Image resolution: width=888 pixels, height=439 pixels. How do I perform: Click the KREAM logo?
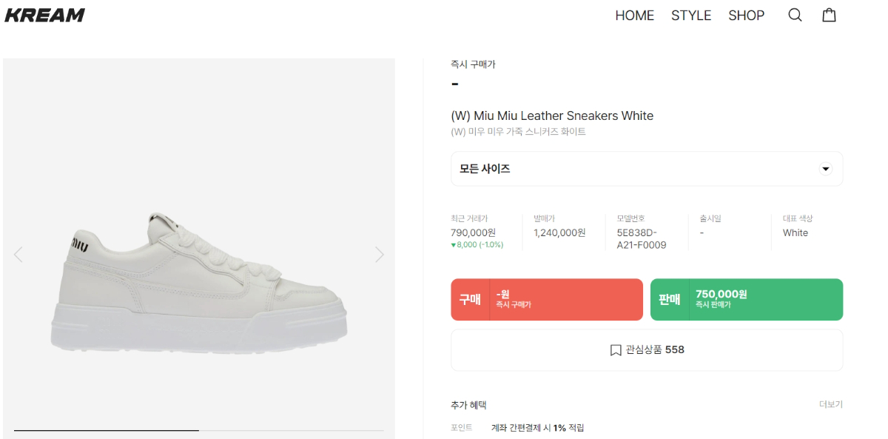[45, 15]
